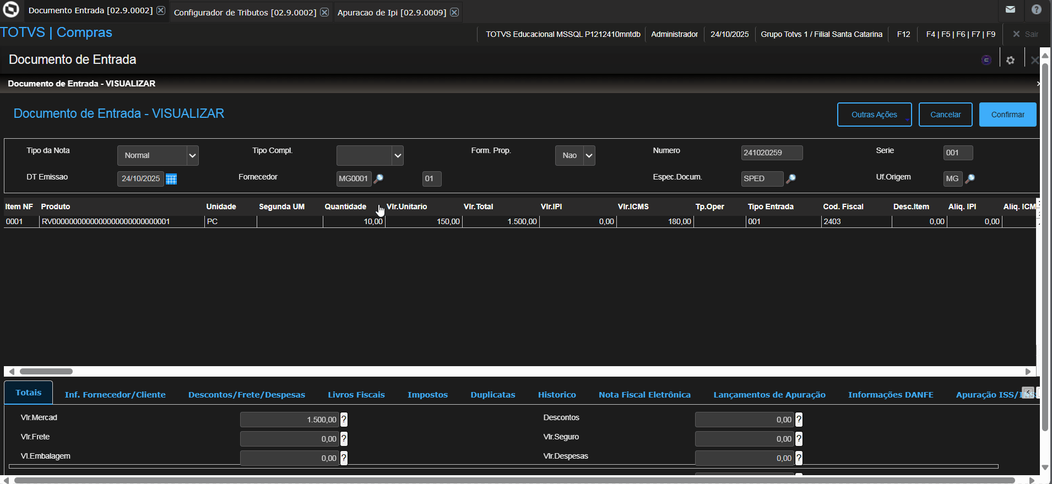Click the Cancelar button

coord(945,115)
